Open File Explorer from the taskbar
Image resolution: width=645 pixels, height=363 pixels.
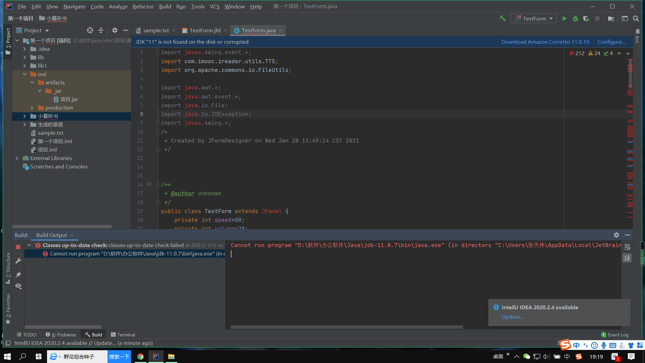(x=171, y=357)
